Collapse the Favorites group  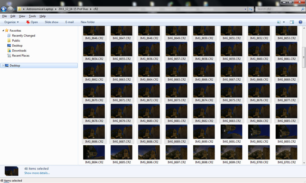tap(3, 31)
